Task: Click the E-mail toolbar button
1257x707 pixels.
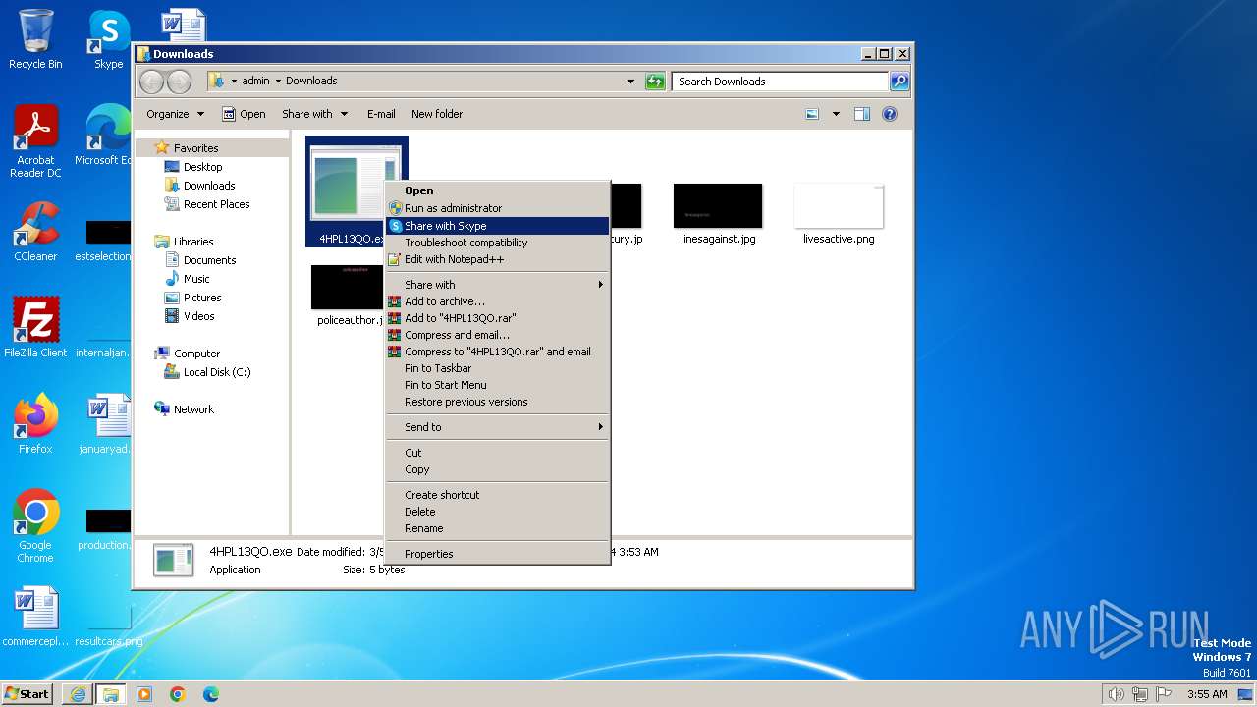Action: pyautogui.click(x=381, y=114)
